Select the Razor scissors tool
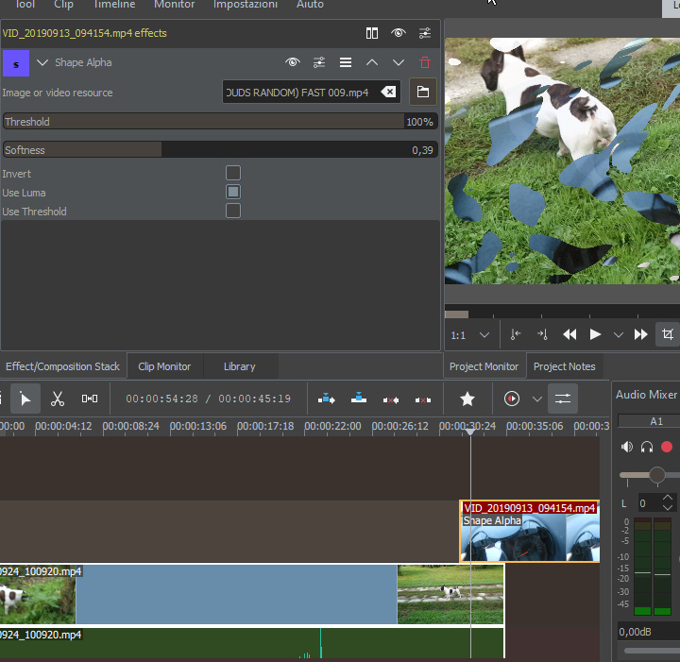Image resolution: width=680 pixels, height=662 pixels. 58,399
